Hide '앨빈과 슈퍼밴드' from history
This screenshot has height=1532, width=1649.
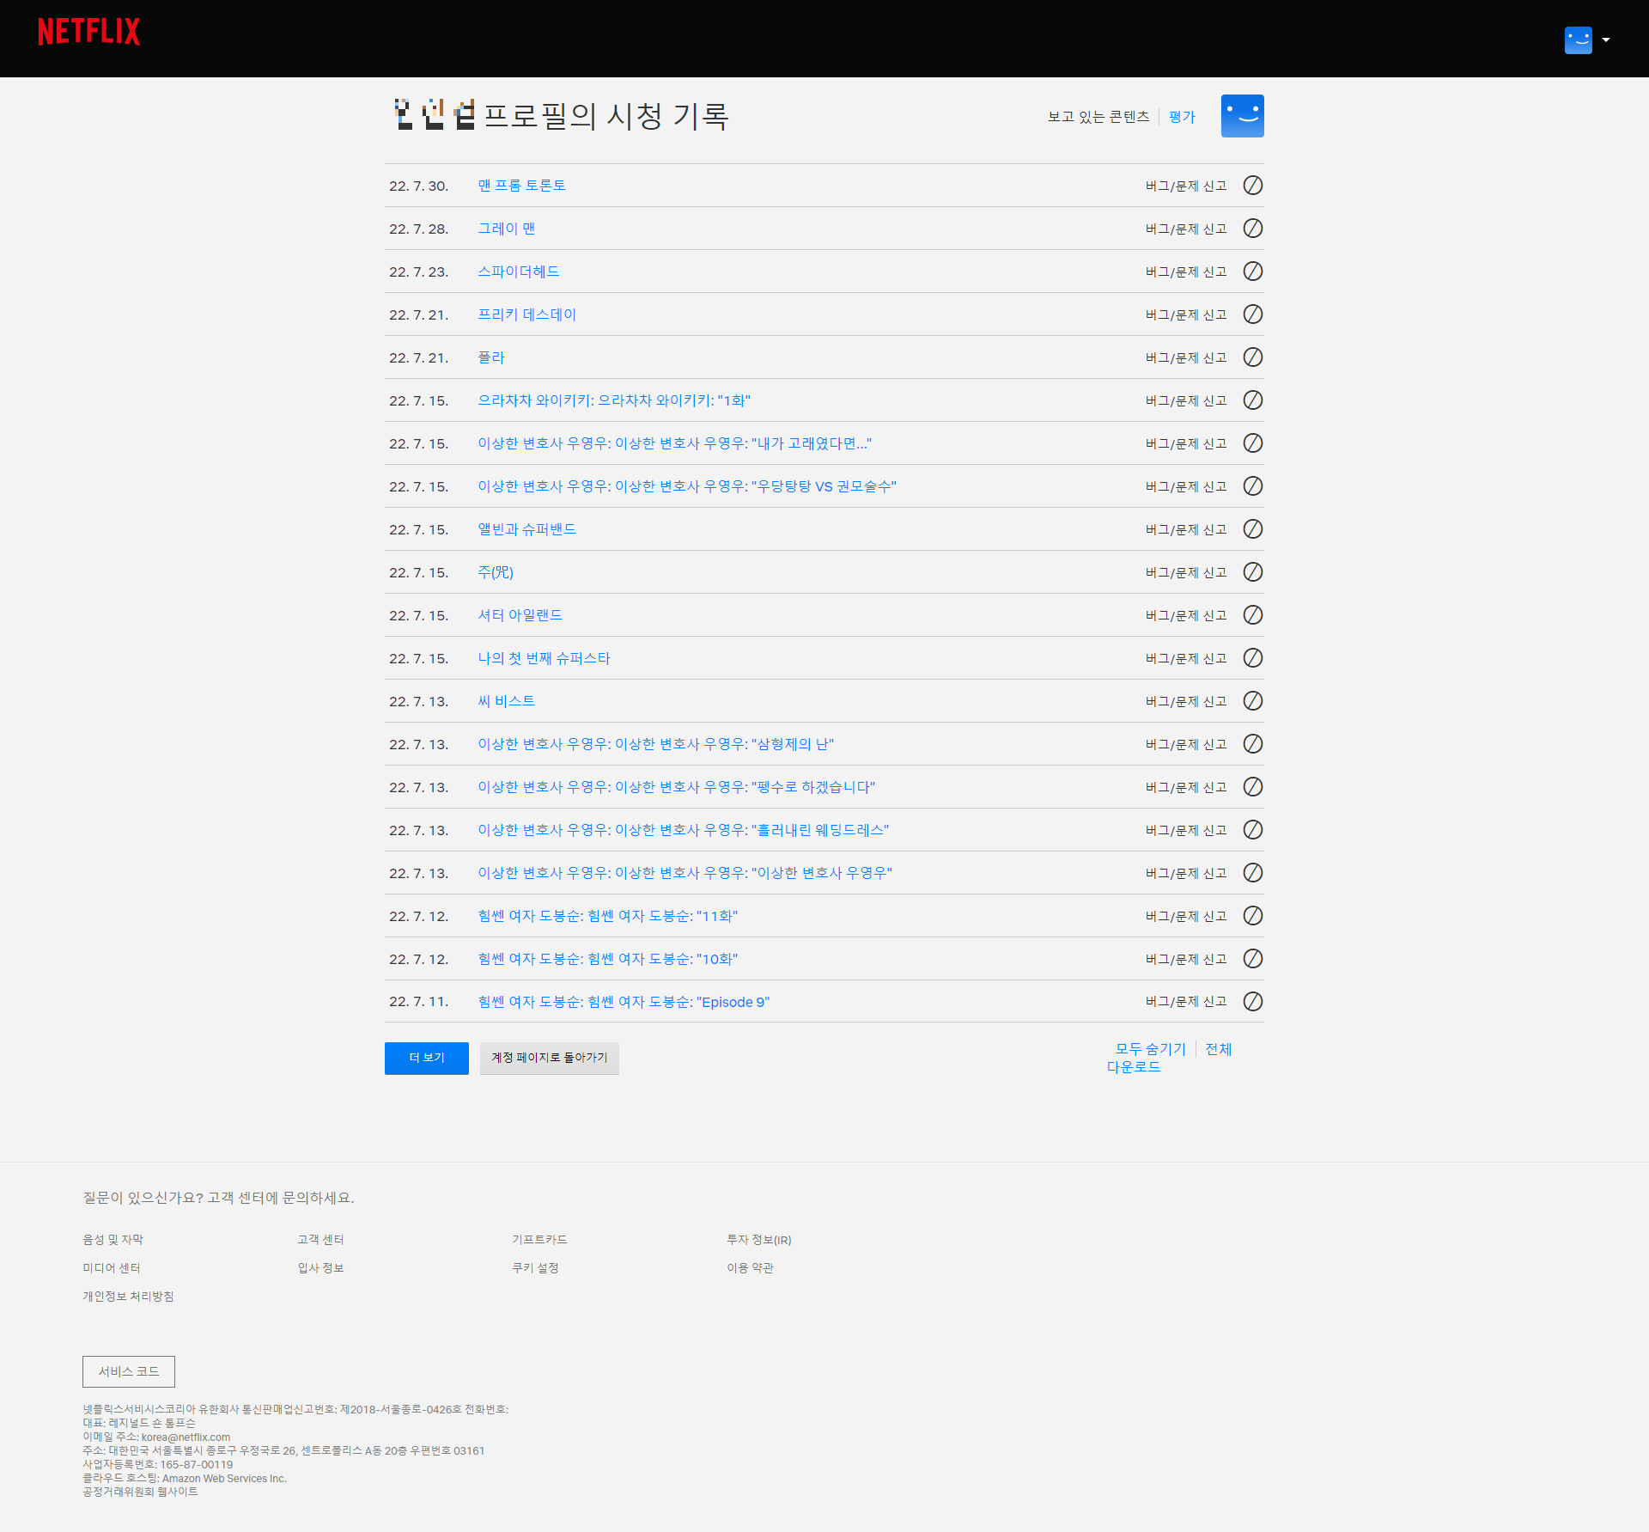(x=1253, y=529)
